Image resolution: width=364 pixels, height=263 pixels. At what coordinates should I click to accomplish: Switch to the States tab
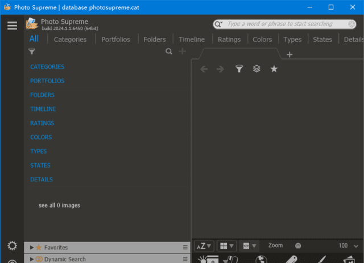pyautogui.click(x=322, y=39)
